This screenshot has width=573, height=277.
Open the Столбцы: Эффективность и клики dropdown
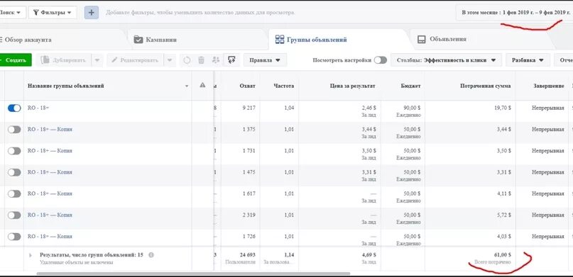[x=446, y=60]
